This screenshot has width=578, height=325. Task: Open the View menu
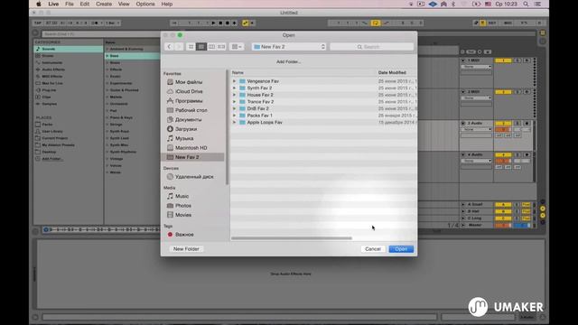pos(124,4)
